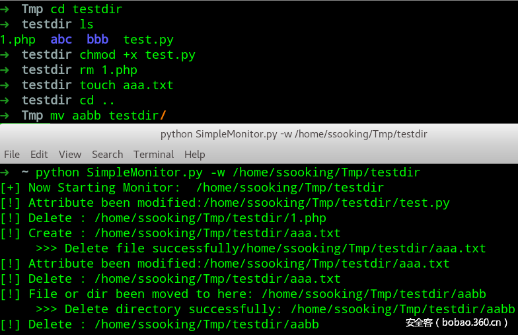Click the bbb directory in ls output
Viewport: 518px width, 335px height.
point(98,40)
